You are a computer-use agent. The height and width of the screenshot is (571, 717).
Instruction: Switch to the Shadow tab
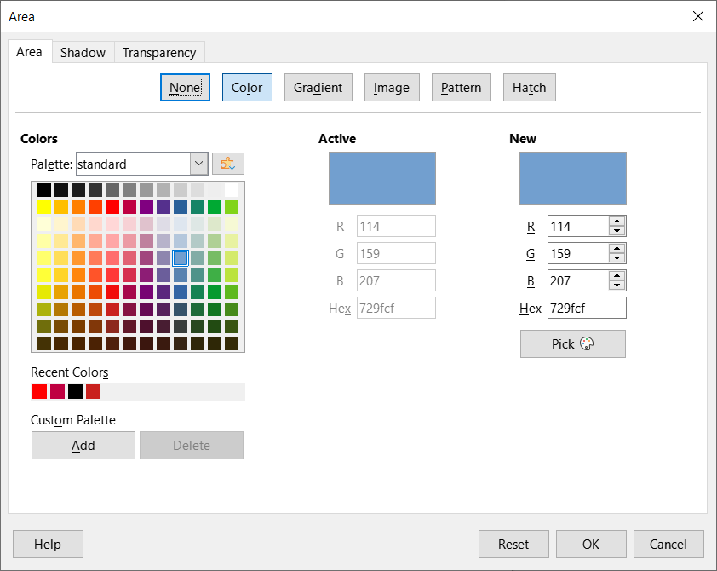(83, 53)
